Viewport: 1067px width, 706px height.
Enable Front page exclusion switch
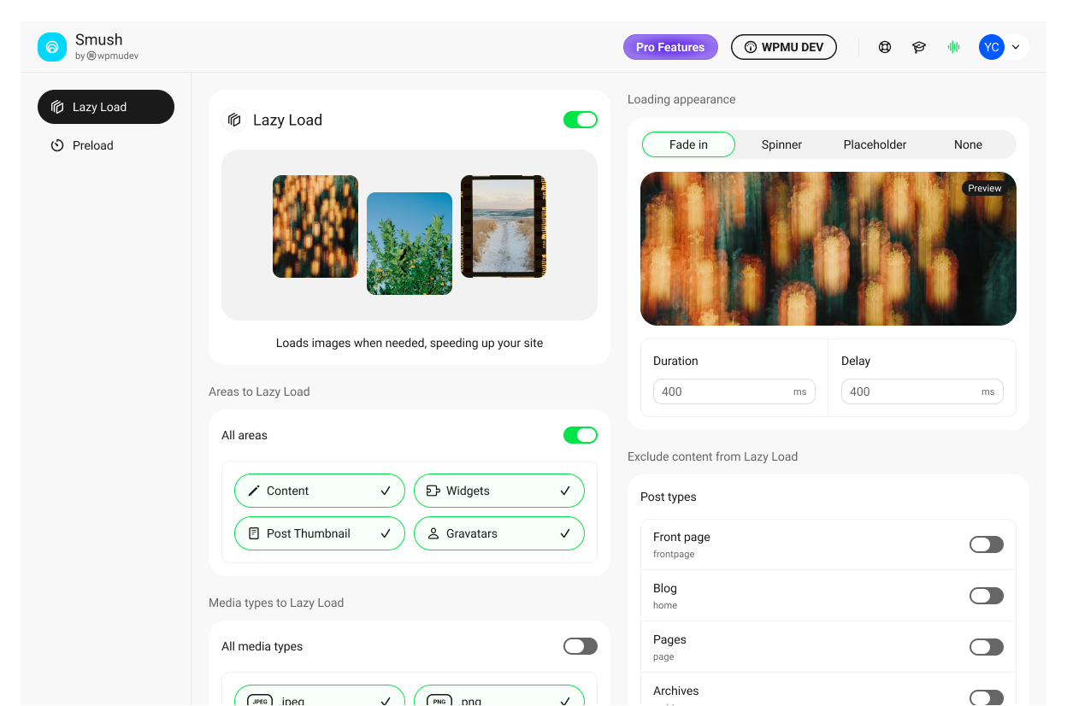click(987, 544)
